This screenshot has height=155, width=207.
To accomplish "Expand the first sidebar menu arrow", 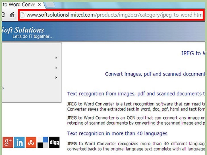I will coord(56,58).
